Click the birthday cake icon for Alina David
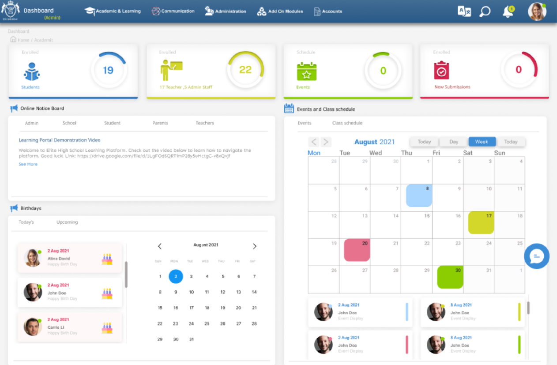 point(107,259)
